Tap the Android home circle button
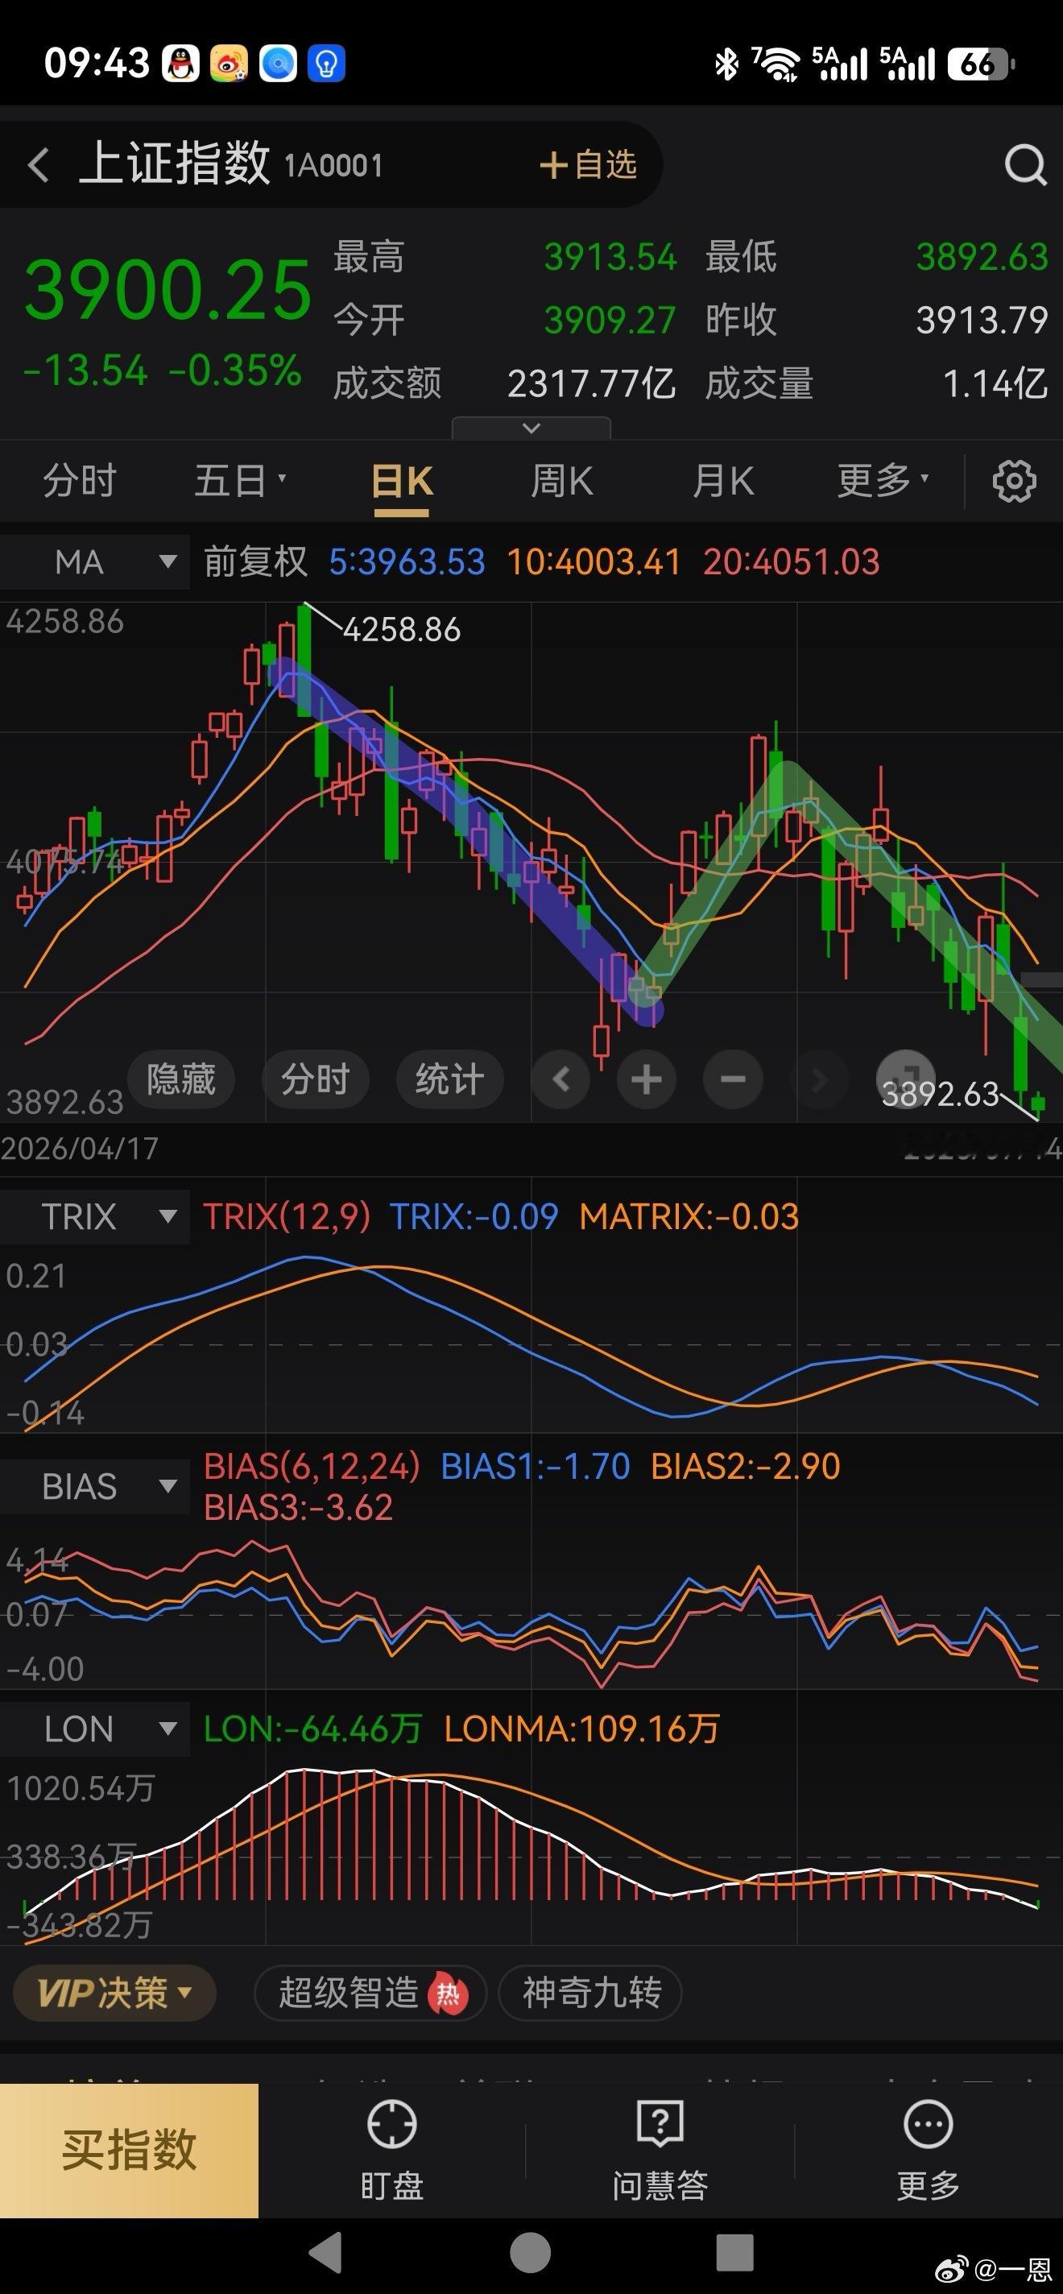This screenshot has width=1063, height=2294. (x=531, y=2252)
